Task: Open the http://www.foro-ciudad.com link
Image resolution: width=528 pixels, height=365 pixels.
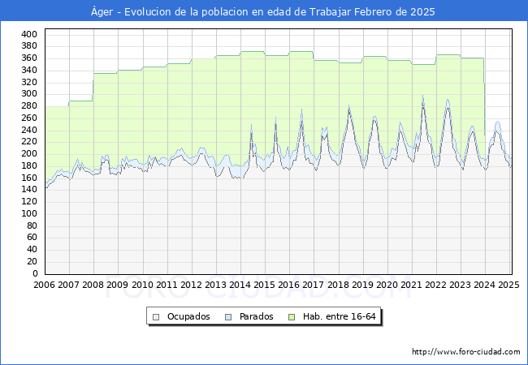Action: coord(466,352)
